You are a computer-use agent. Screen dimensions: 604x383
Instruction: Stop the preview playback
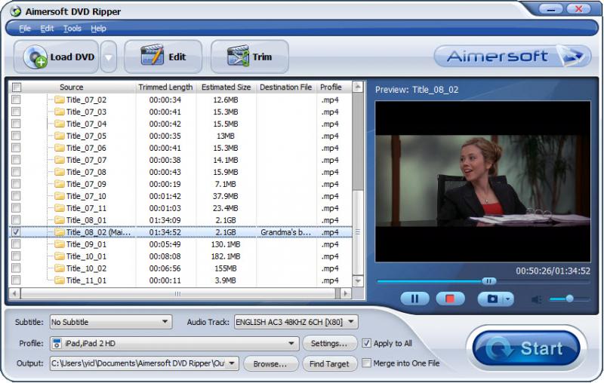pos(450,299)
